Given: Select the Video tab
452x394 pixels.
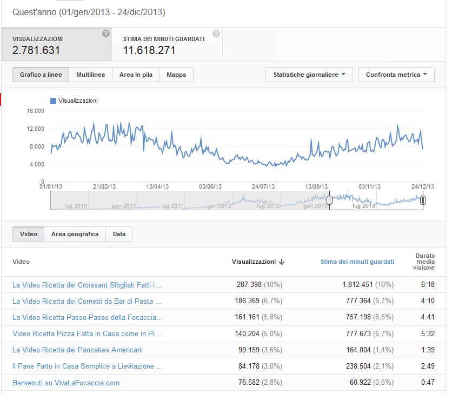Looking at the screenshot, I should tap(29, 234).
